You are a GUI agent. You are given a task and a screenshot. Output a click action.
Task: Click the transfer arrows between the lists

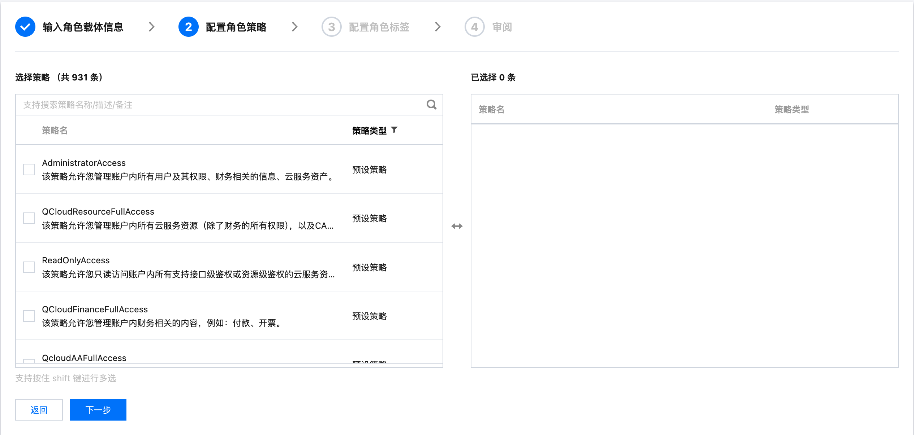(x=457, y=226)
